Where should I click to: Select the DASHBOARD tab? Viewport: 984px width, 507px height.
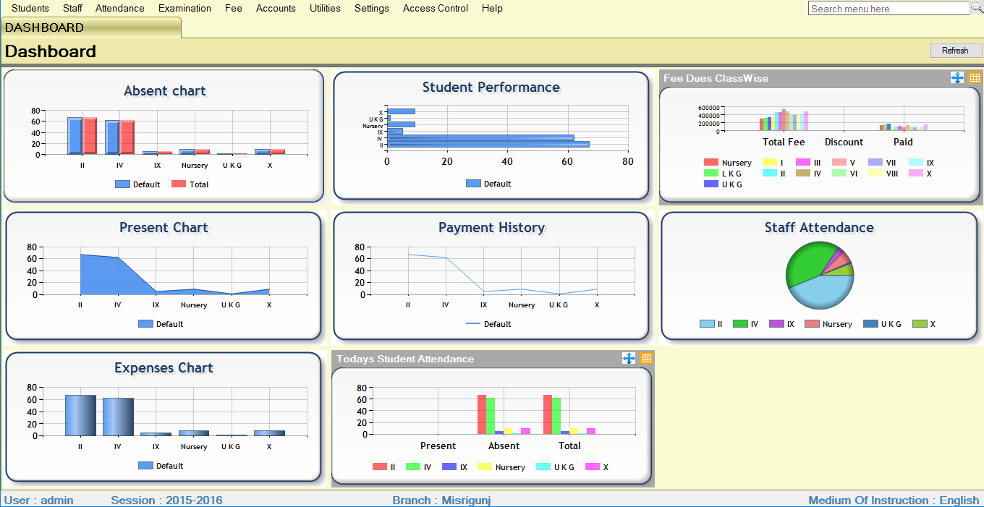[x=45, y=27]
